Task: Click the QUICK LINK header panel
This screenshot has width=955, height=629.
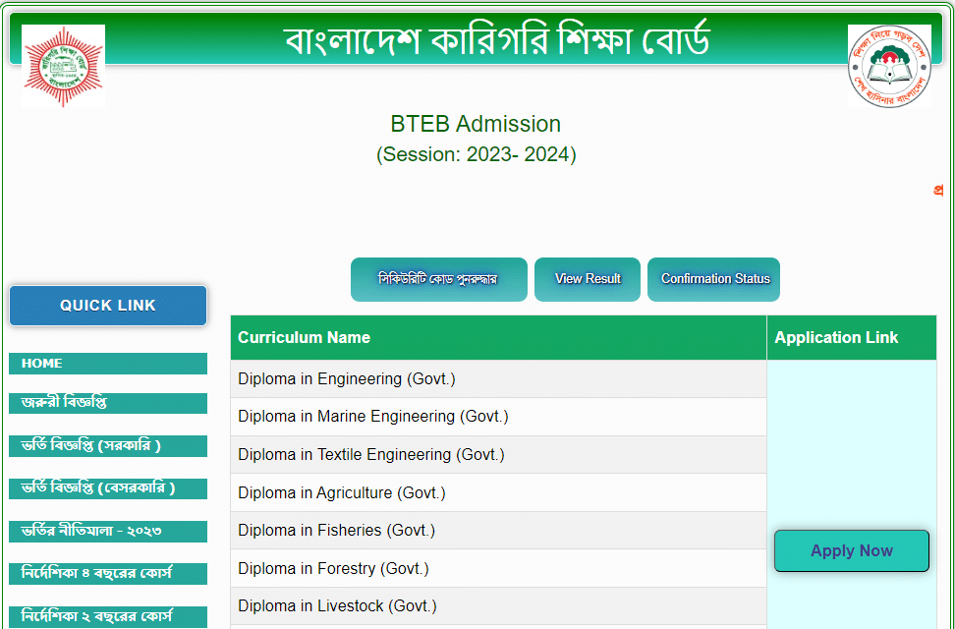Action: pyautogui.click(x=107, y=306)
